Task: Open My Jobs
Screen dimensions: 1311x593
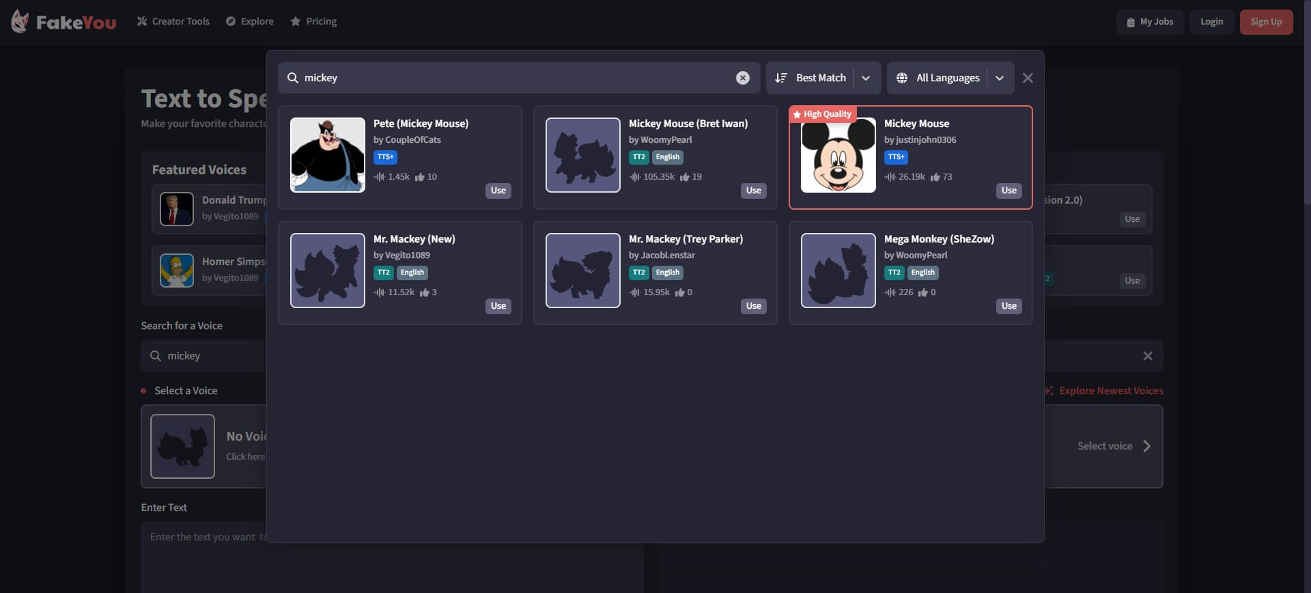Action: point(1150,22)
